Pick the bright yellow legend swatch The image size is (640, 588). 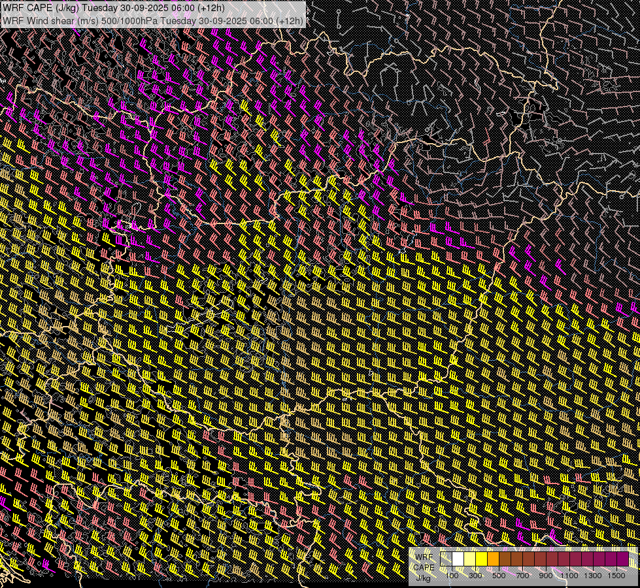point(482,559)
